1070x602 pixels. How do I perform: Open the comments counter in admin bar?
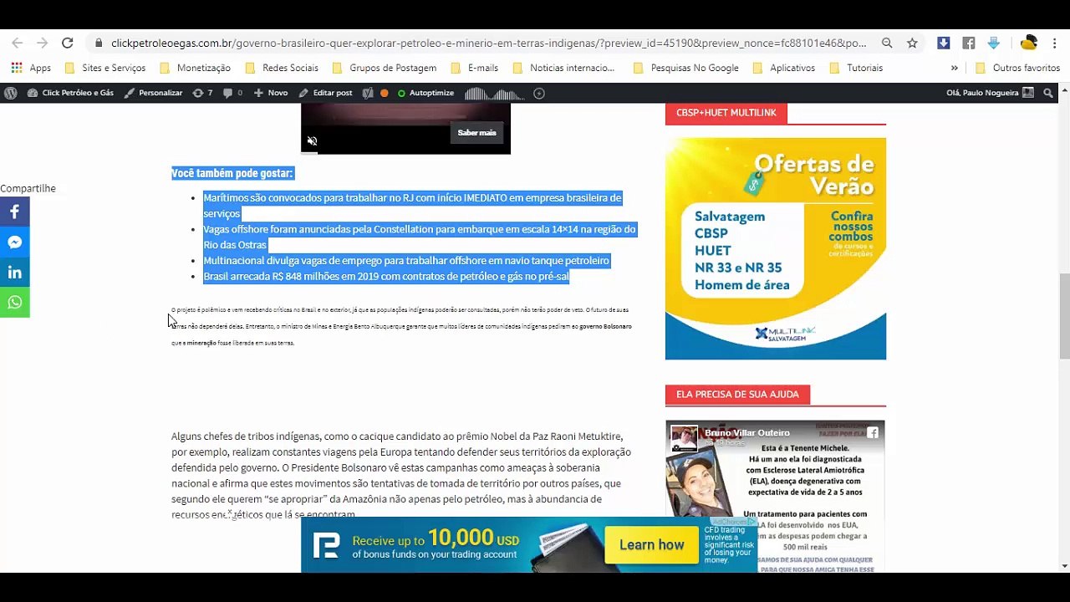(x=232, y=93)
